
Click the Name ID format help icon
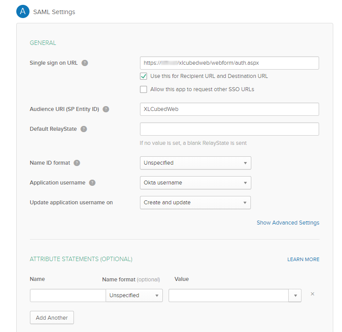point(77,163)
